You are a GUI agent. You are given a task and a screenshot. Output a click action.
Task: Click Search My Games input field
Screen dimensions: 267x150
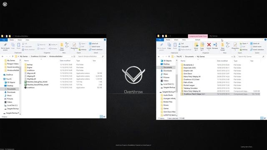click(x=251, y=57)
